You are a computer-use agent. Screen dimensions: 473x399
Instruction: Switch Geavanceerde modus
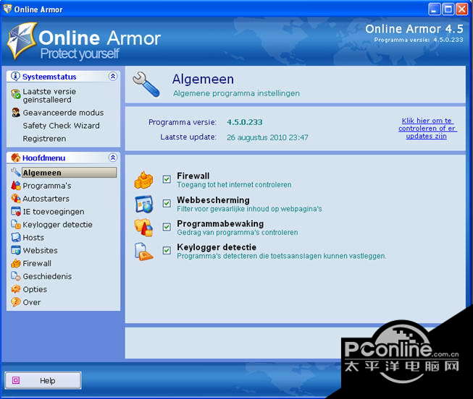63,113
